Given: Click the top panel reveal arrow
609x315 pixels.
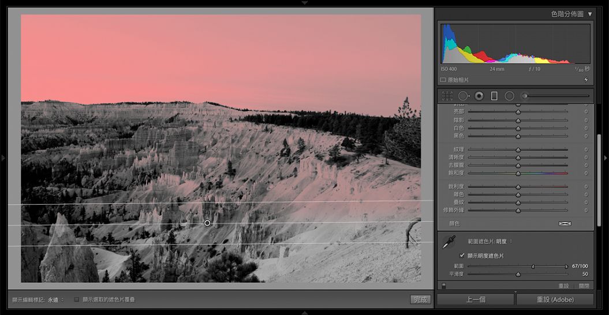Looking at the screenshot, I should (305, 2).
